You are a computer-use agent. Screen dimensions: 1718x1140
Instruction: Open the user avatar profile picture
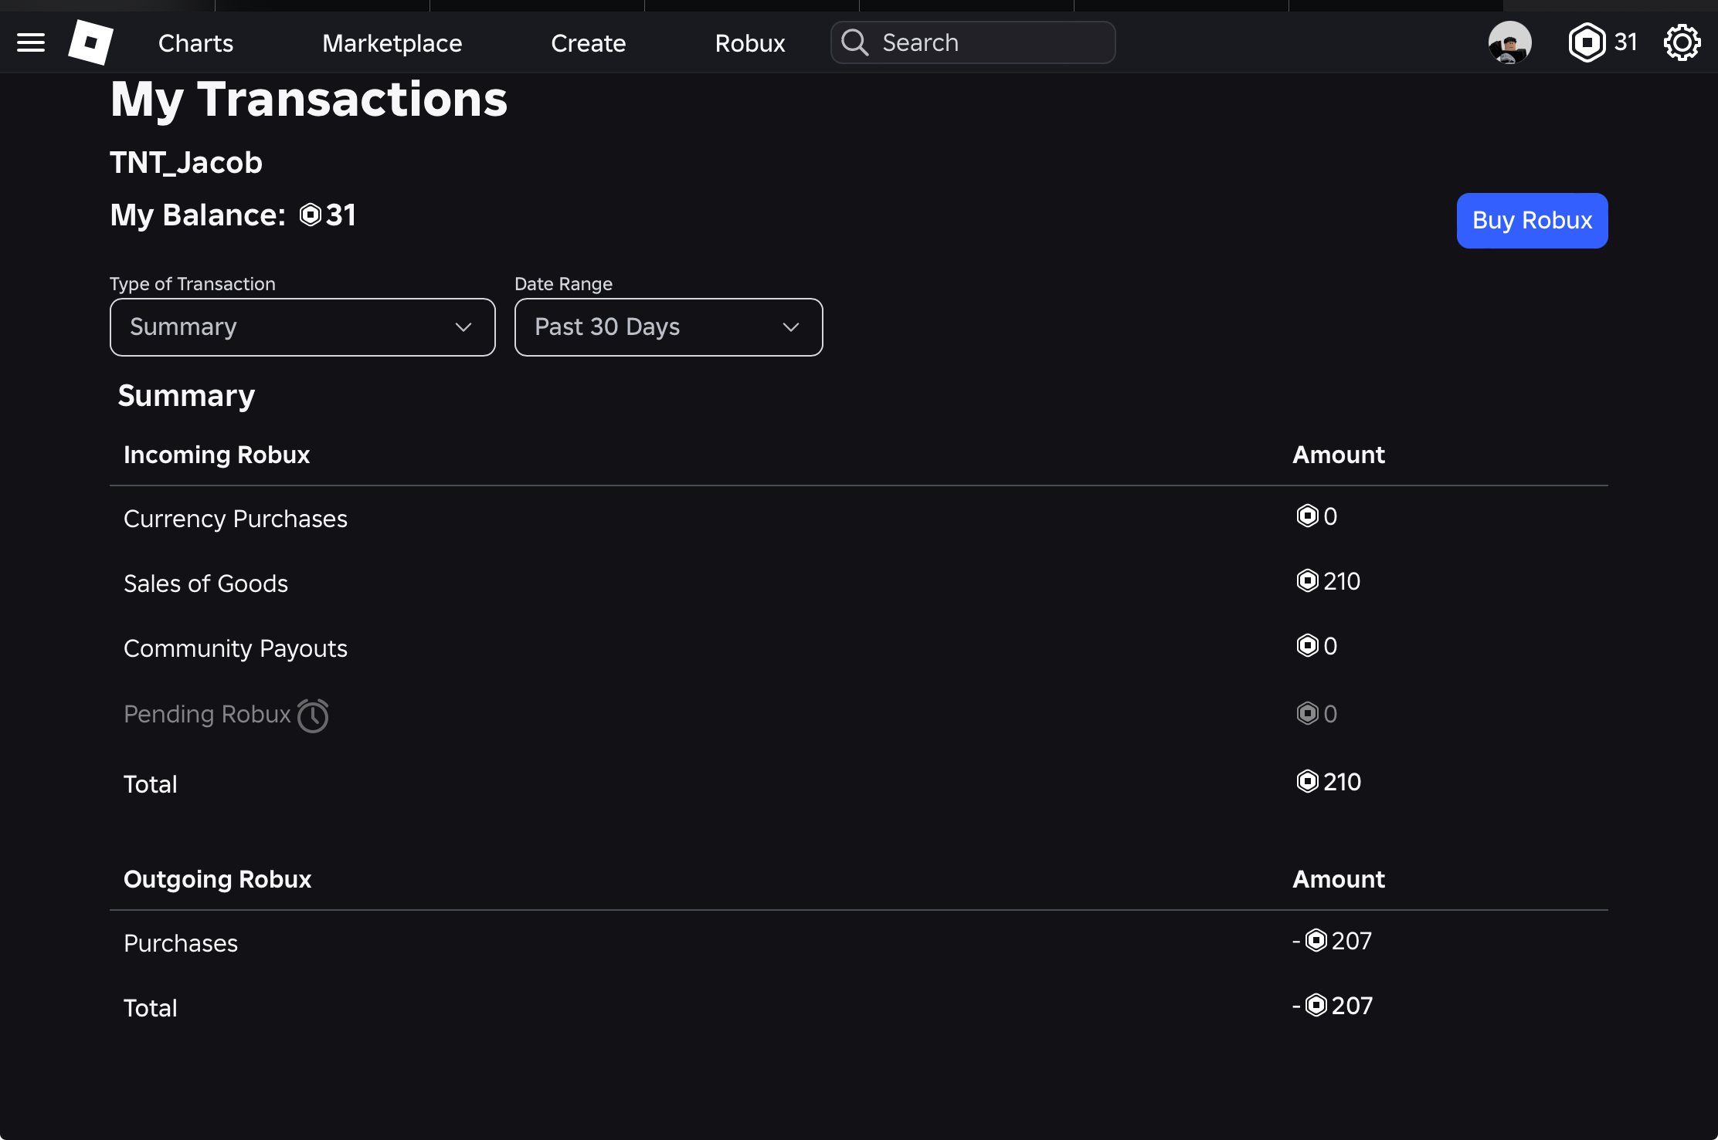(1509, 42)
